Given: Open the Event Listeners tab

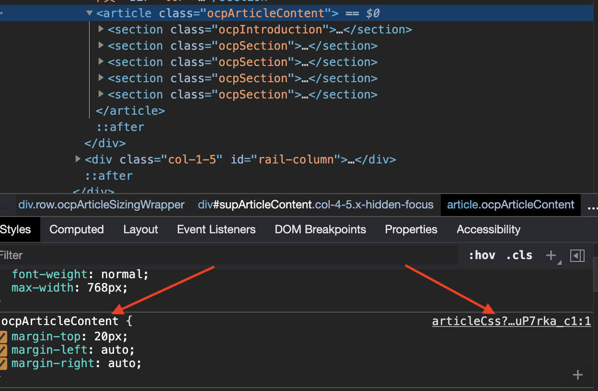Looking at the screenshot, I should click(216, 229).
